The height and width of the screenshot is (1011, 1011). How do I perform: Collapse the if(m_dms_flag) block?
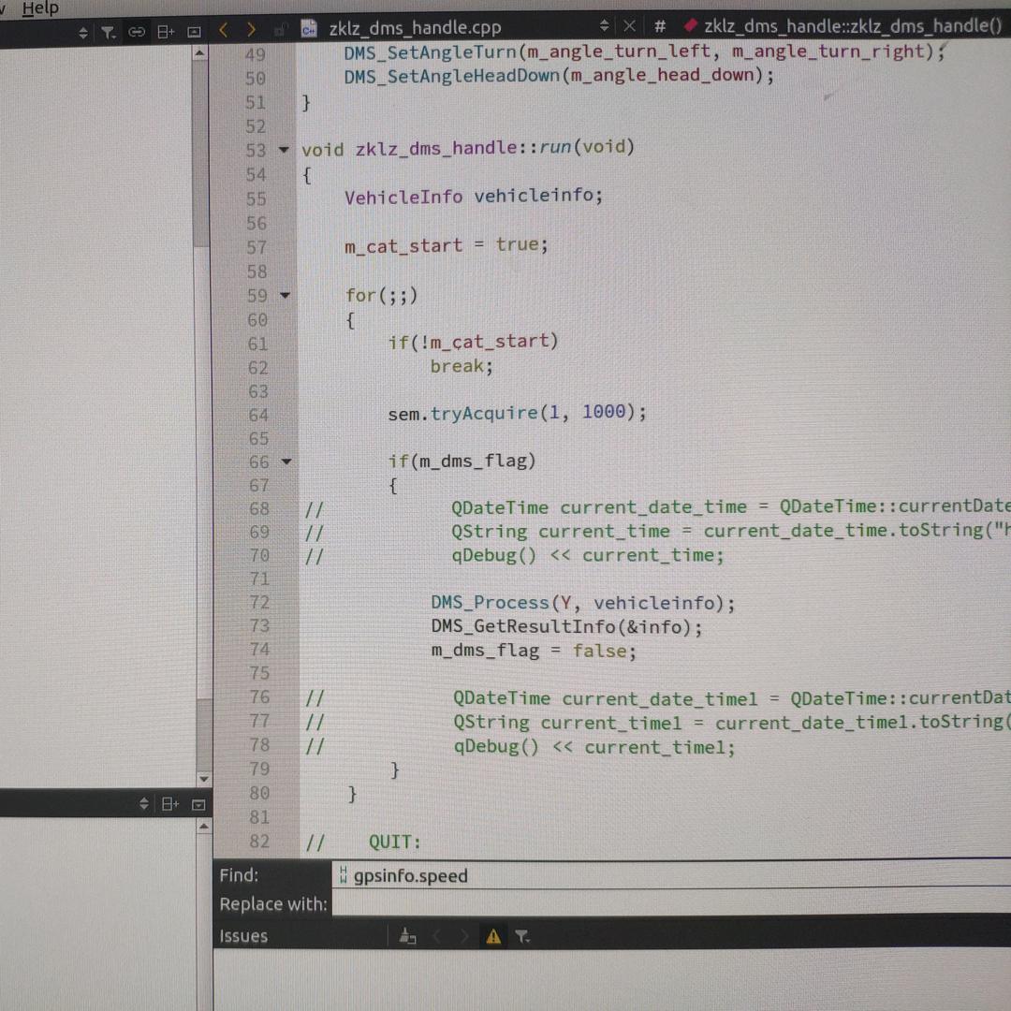tap(286, 462)
